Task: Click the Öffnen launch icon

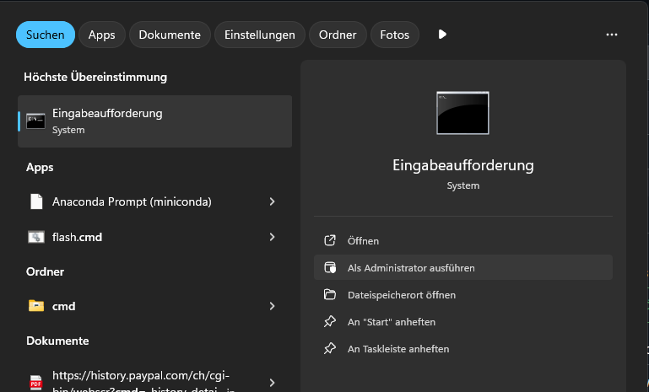Action: [x=330, y=240]
